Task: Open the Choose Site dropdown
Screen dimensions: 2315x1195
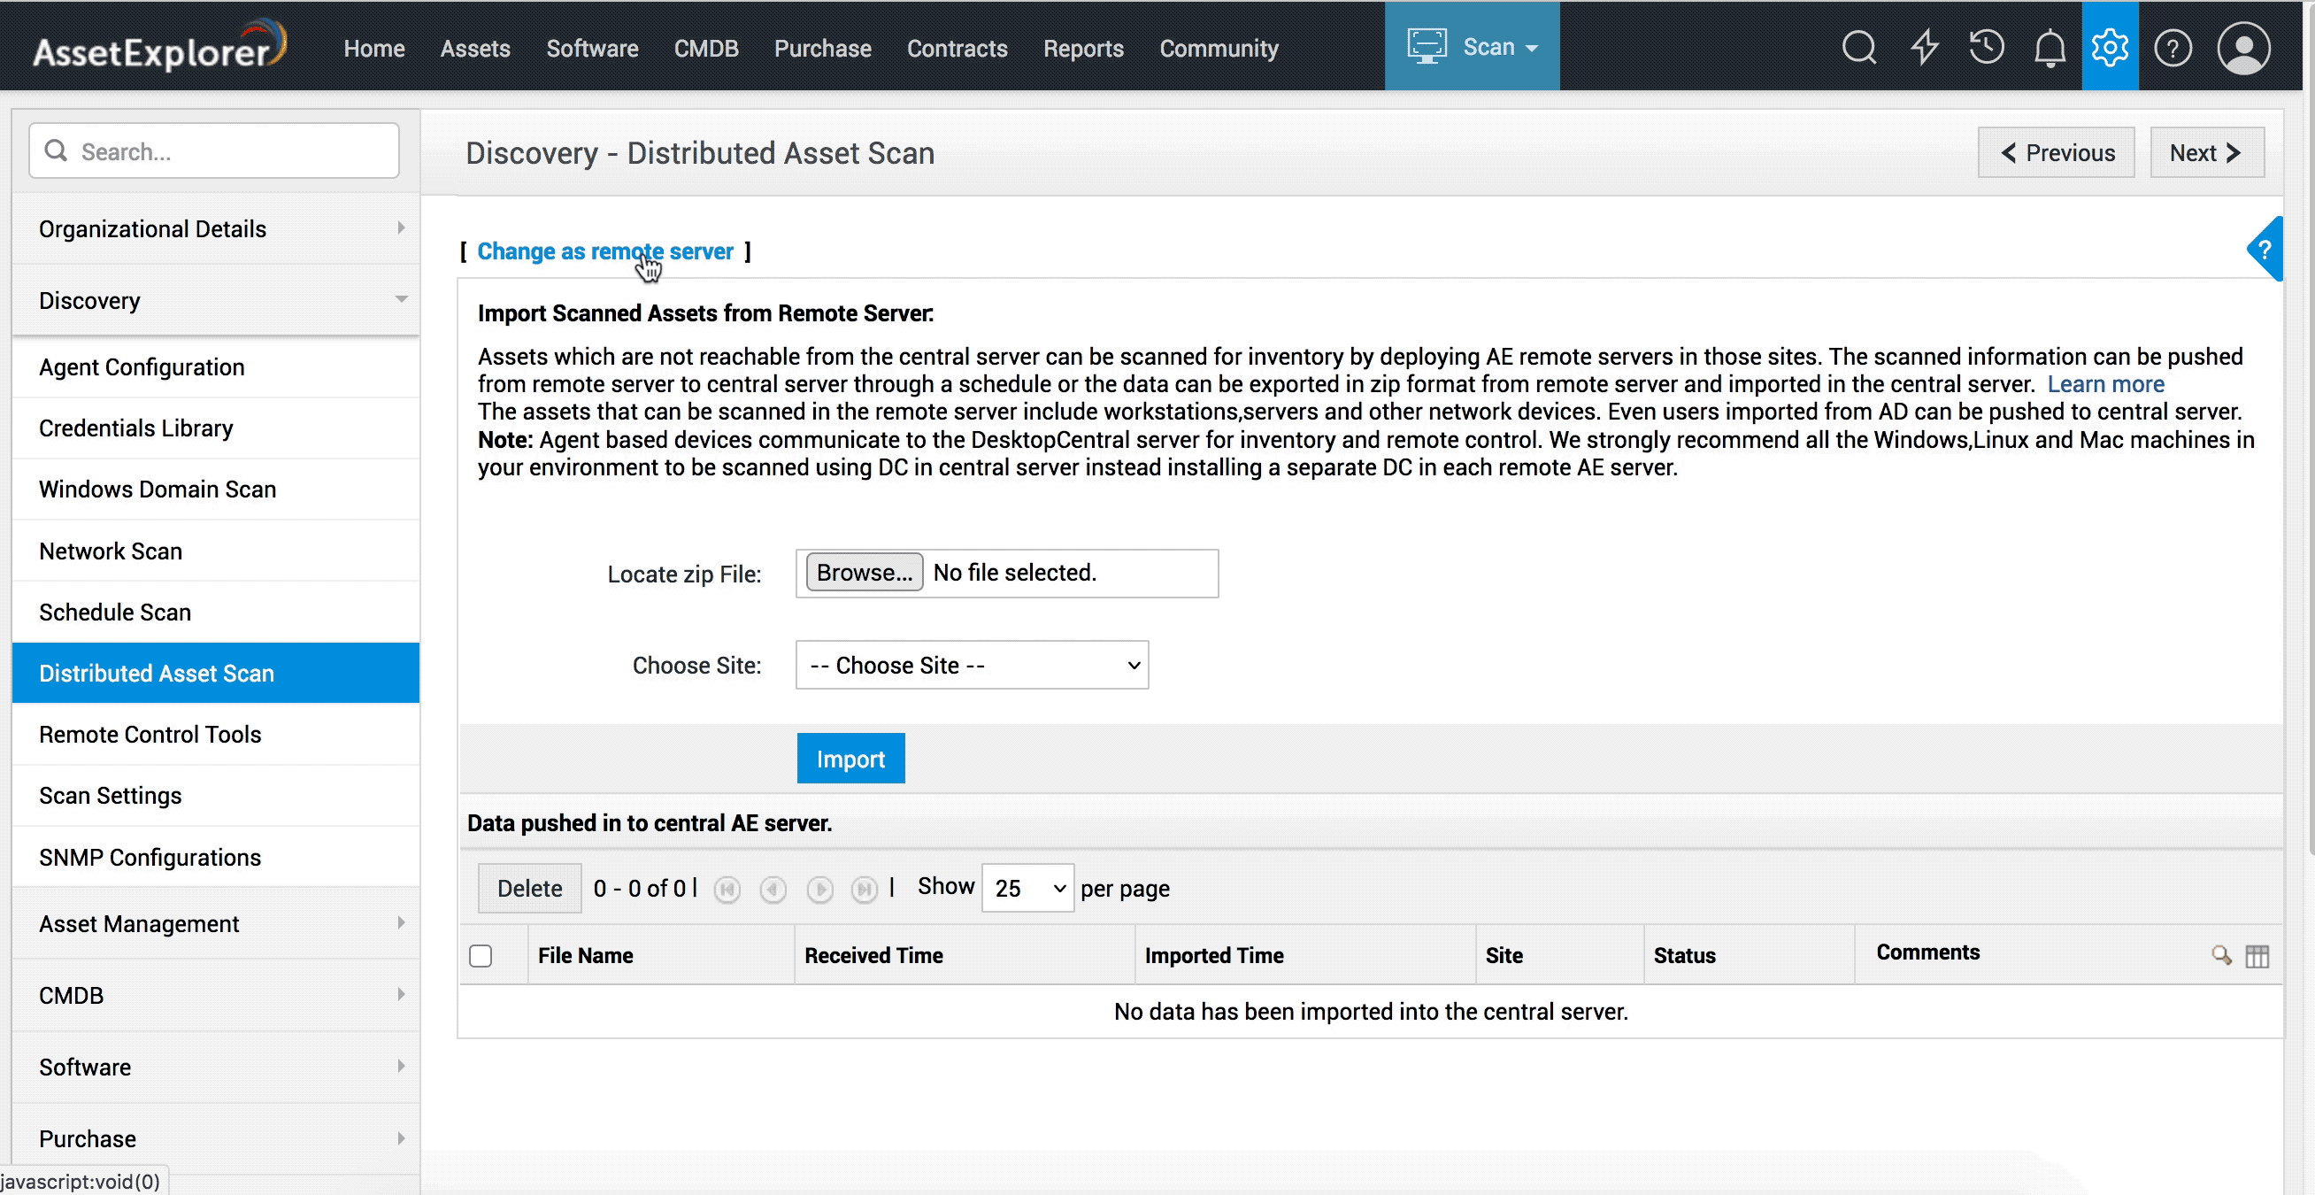Action: [x=972, y=666]
